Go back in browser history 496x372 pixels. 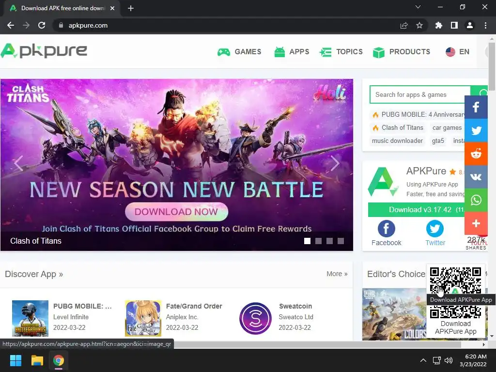tap(11, 25)
